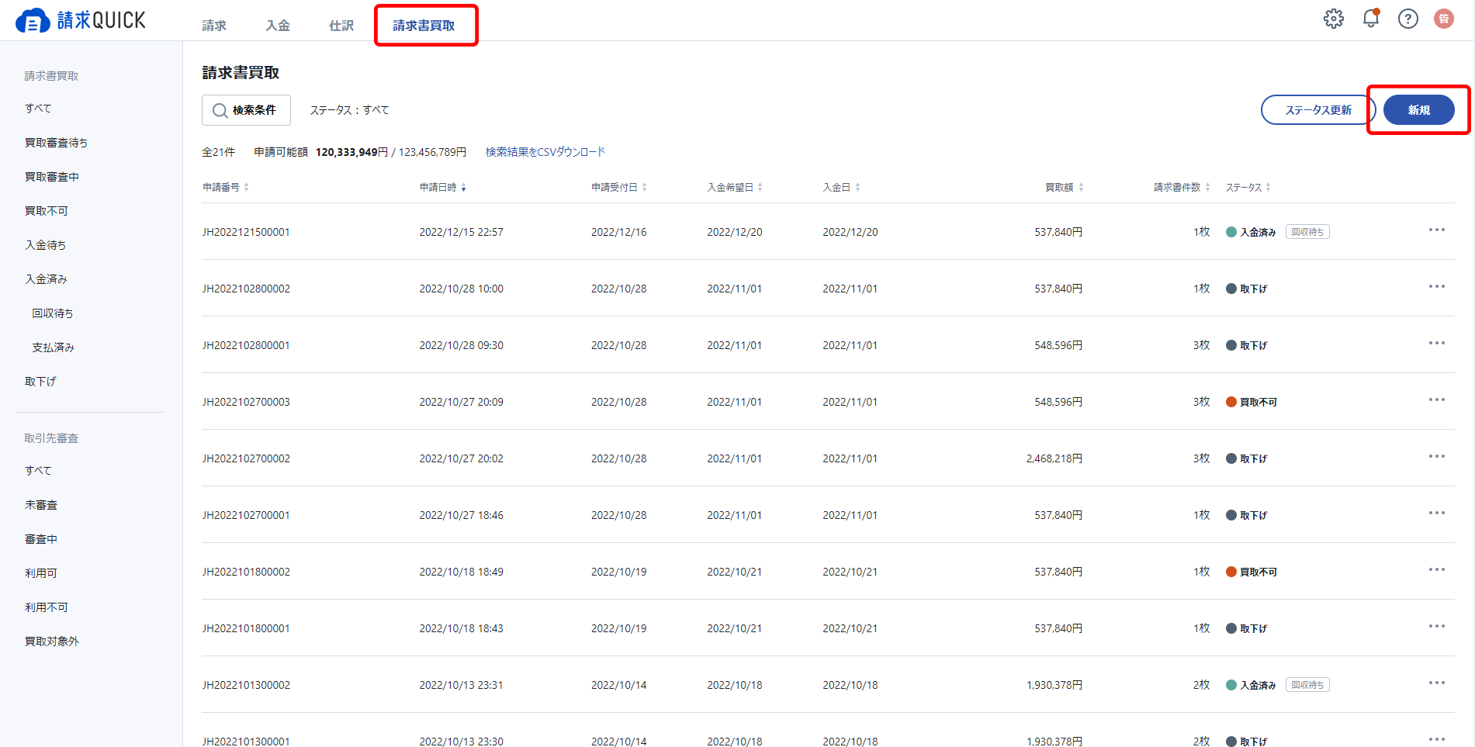Screen dimensions: 1475x747
Task: Toggle the sort arrows on 買取額 column
Action: tap(1082, 186)
